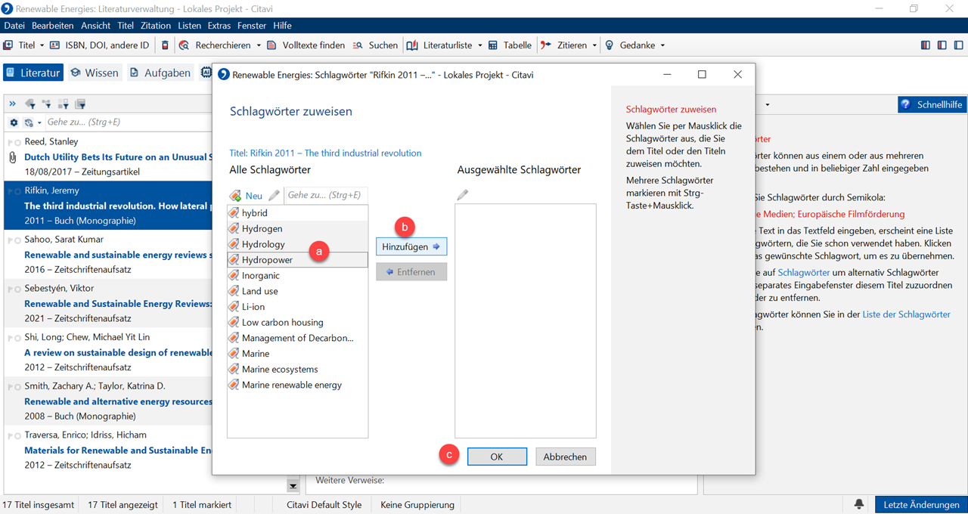Image resolution: width=968 pixels, height=514 pixels.
Task: Click the Neu keyword tag icon
Action: point(236,196)
